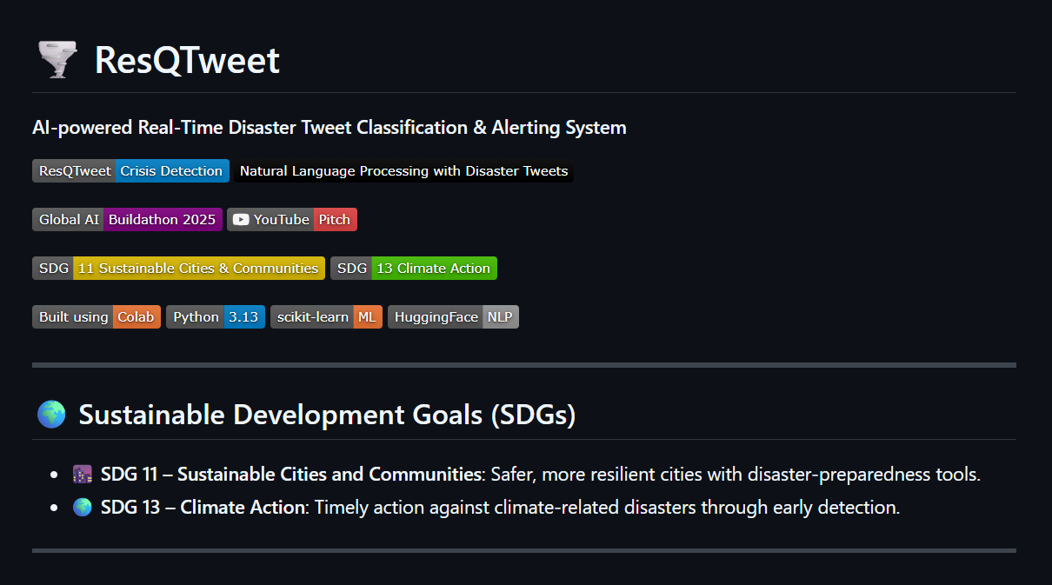Viewport: 1052px width, 585px height.
Task: Click SDG 11 Sustainable Cities & Communities badge
Action: 178,269
